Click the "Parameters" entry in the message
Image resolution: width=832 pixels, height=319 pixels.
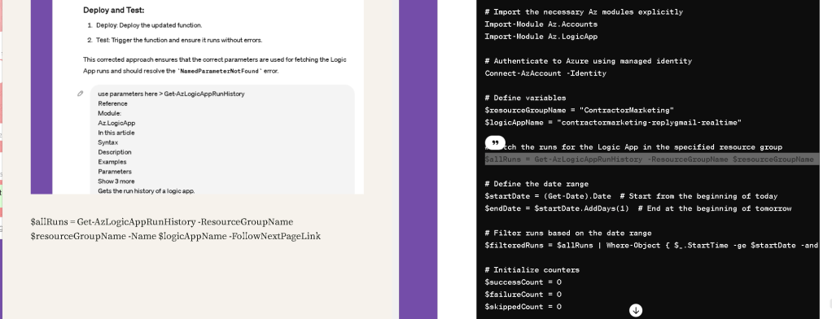click(115, 172)
